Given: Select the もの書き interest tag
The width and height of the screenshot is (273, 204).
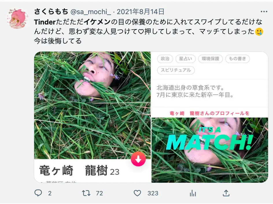Looking at the screenshot, I should pos(237,58).
